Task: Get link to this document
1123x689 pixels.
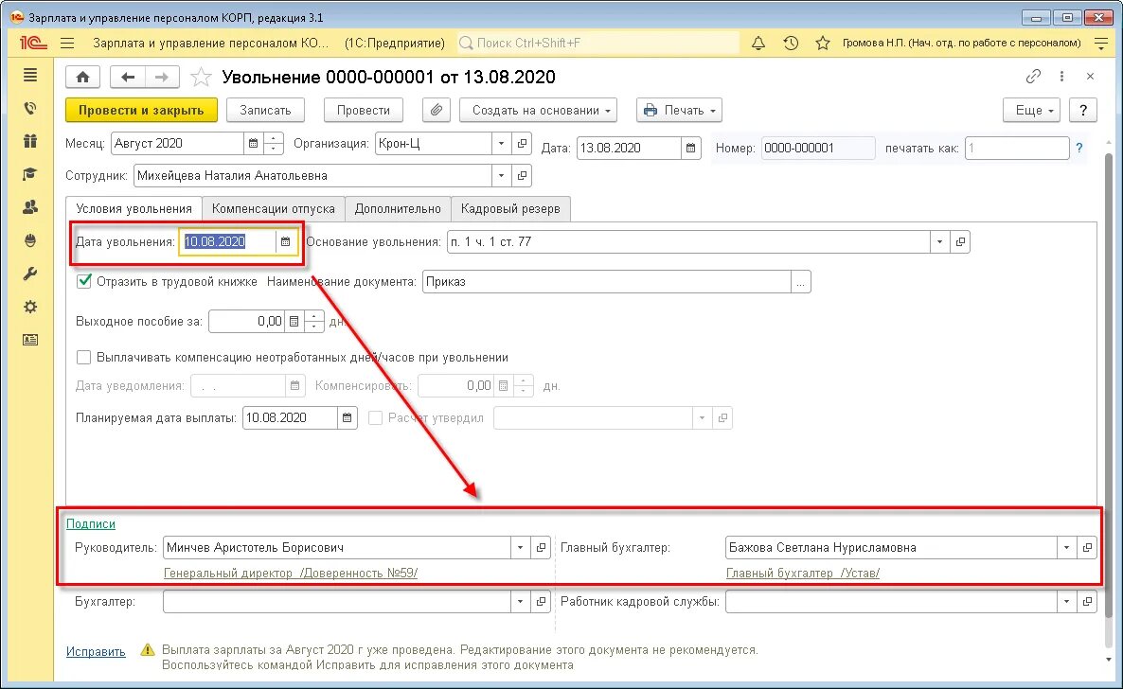Action: click(1033, 76)
